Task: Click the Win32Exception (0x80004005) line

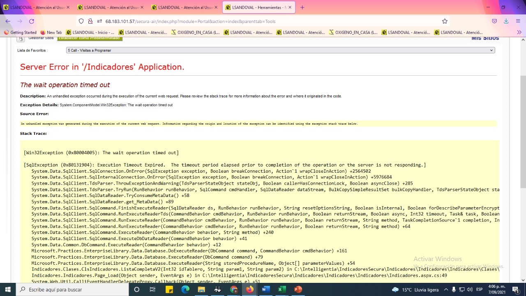Action: pos(101,153)
